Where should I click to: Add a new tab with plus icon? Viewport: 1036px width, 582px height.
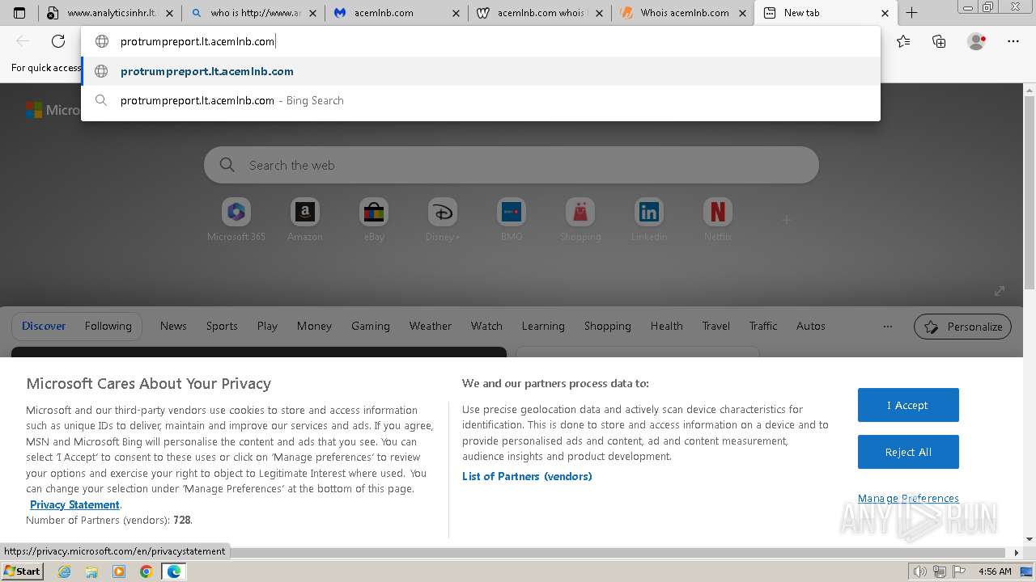coord(911,13)
